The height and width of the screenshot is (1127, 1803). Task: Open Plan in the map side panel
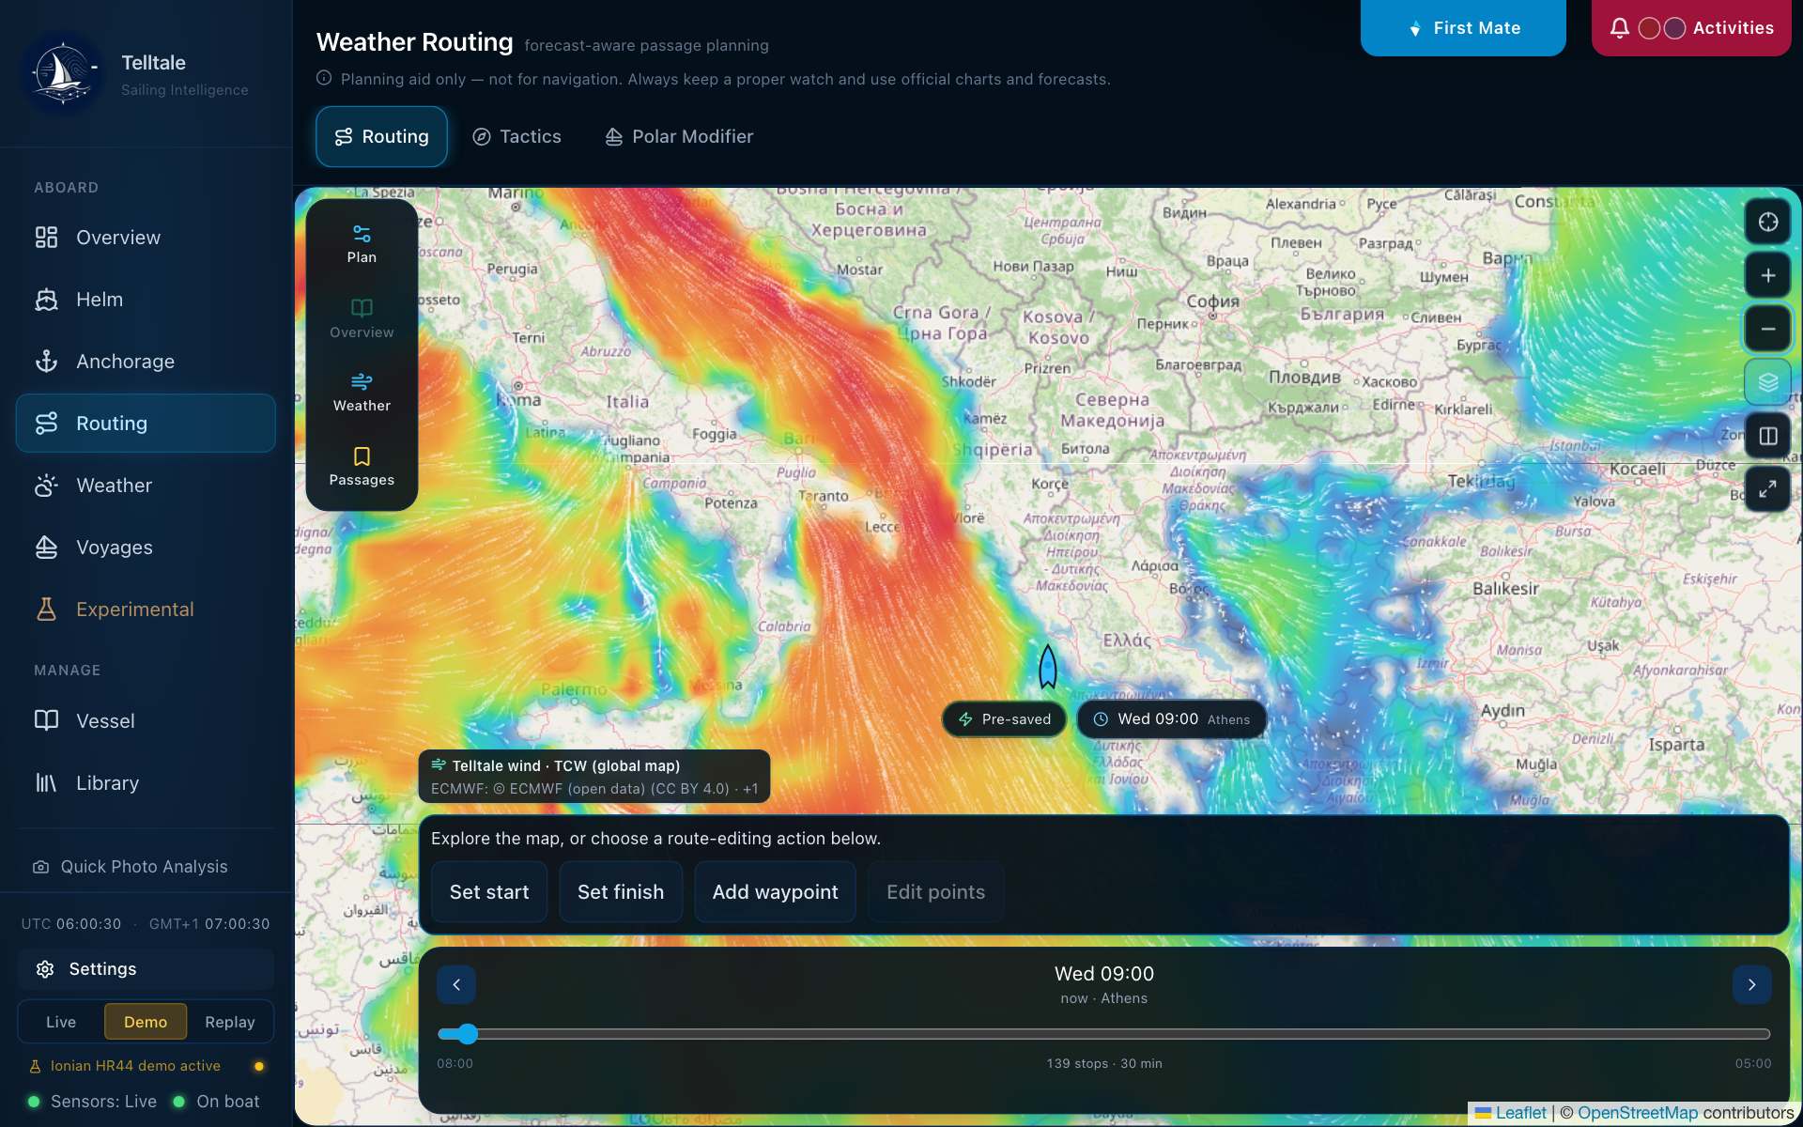click(x=362, y=244)
